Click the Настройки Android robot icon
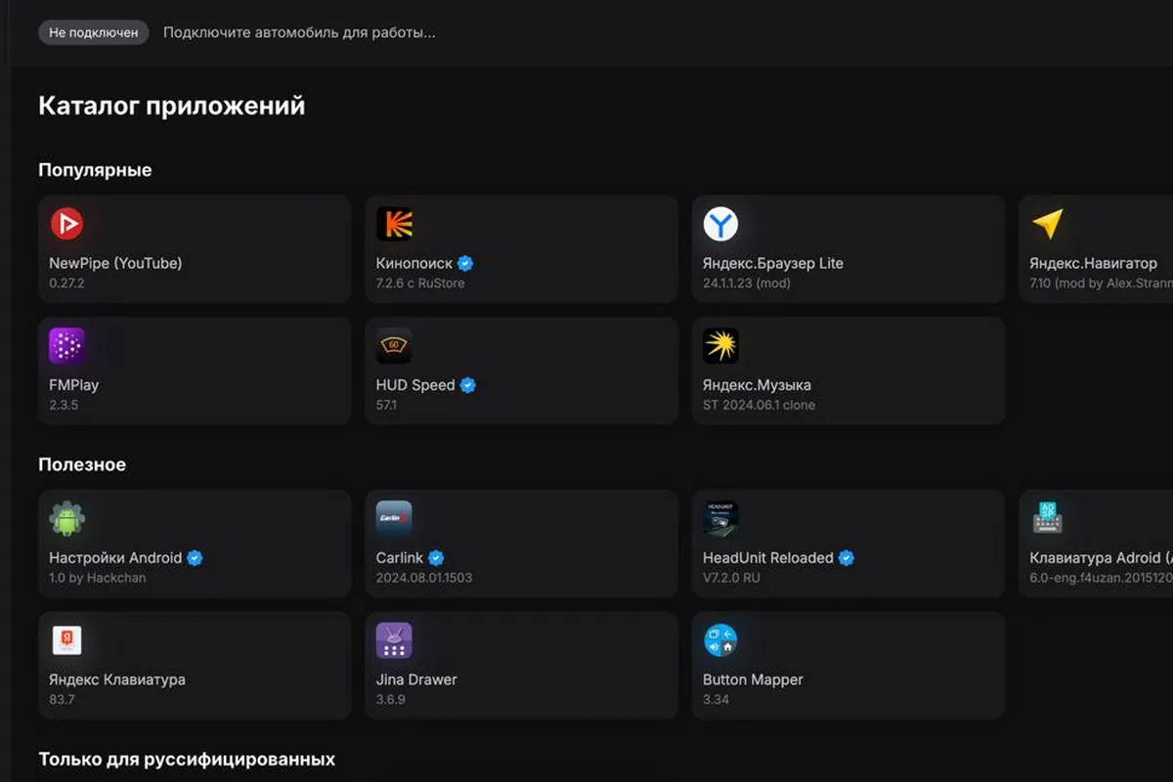 [66, 518]
